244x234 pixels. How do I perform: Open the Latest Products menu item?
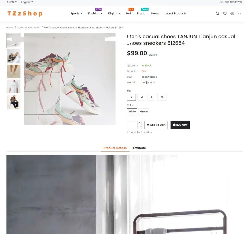coord(175,13)
